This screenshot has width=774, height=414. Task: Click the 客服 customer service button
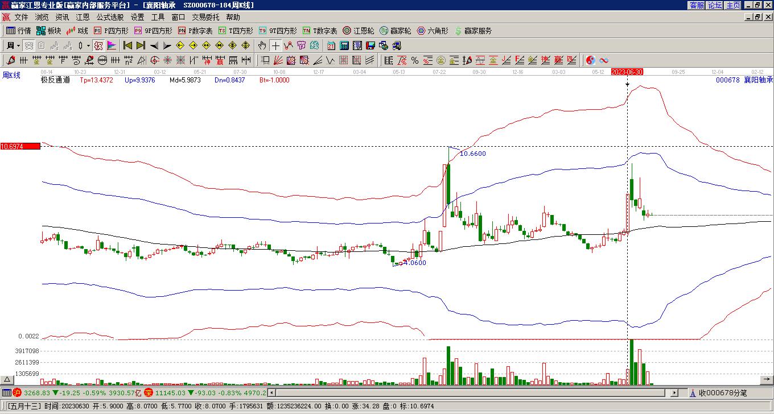coord(697,5)
